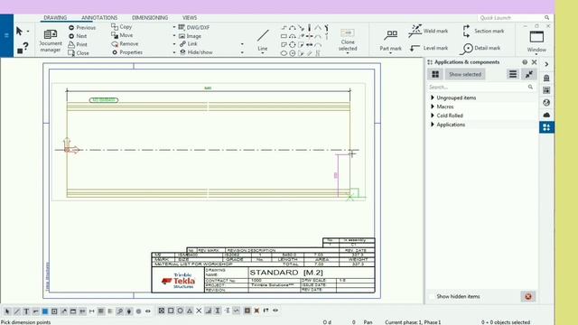The image size is (578, 325).
Task: Click the text T tool in bottom toolbar
Action: 26,311
